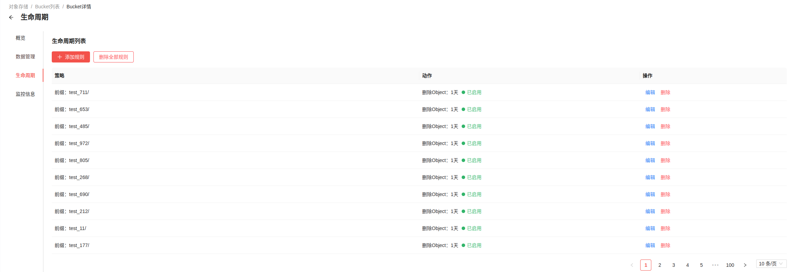Delete the rule for test_11/
The width and height of the screenshot is (792, 272).
pos(666,228)
